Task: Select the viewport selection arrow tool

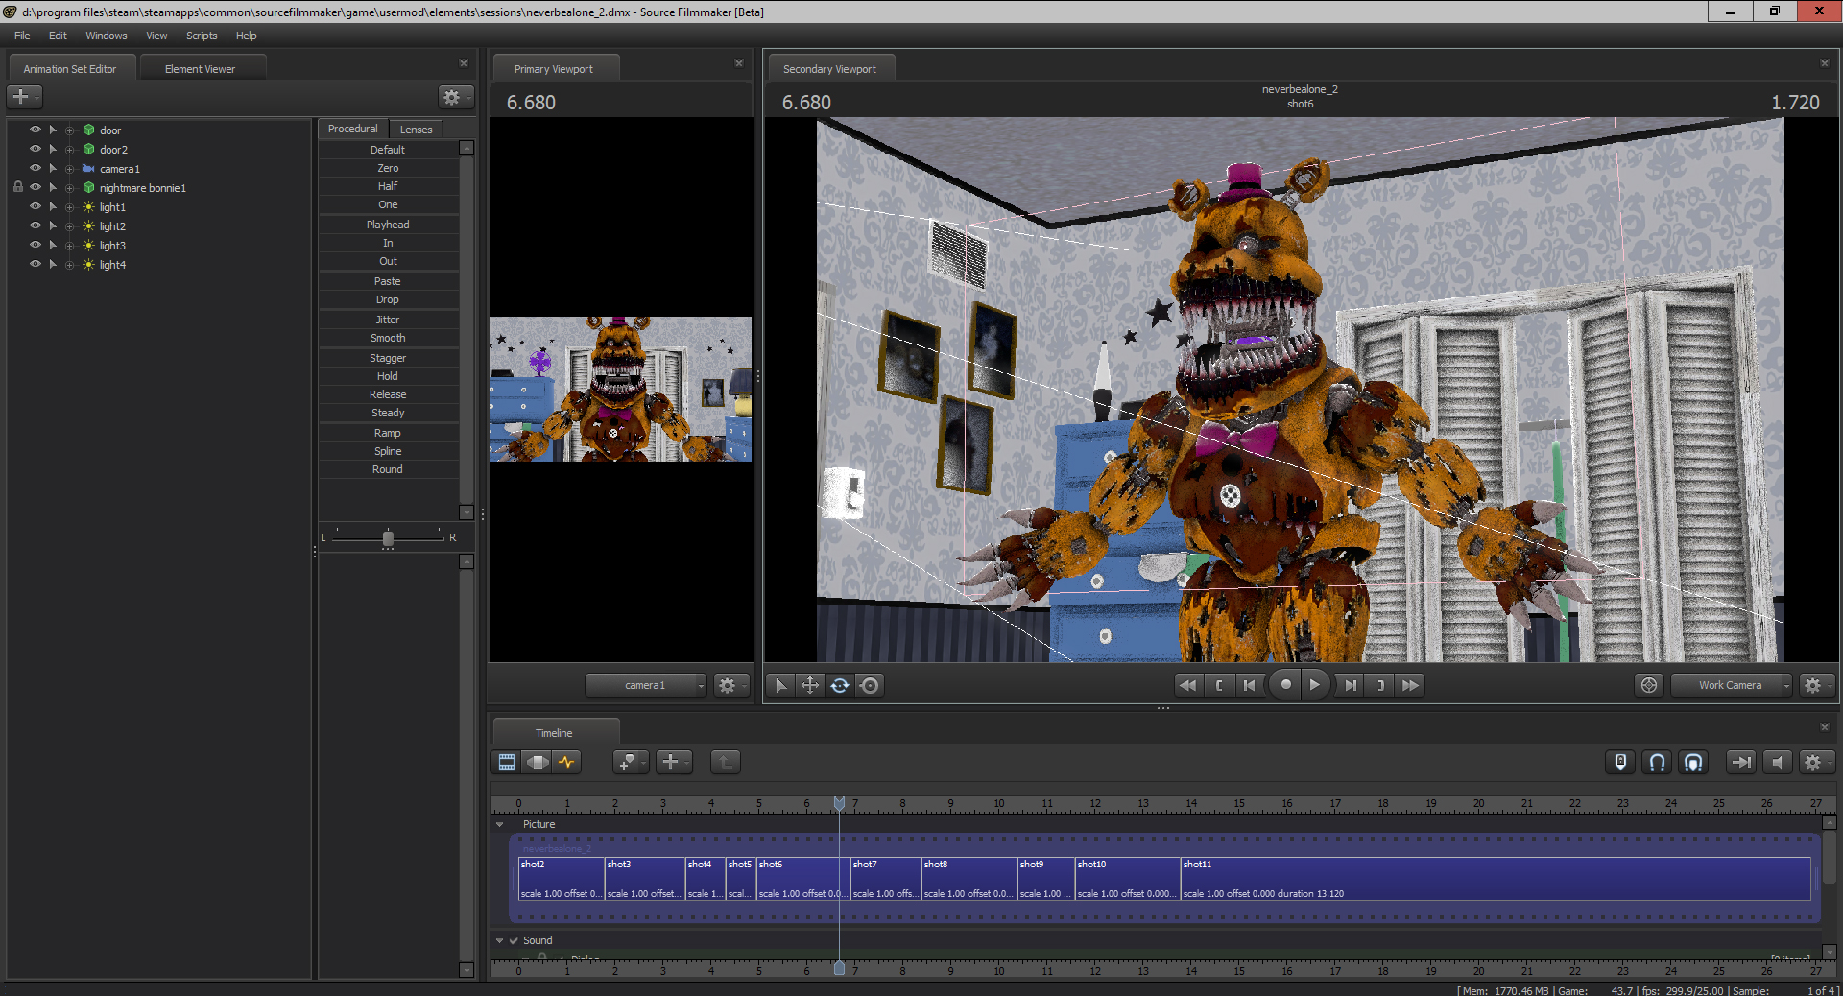Action: (x=780, y=685)
